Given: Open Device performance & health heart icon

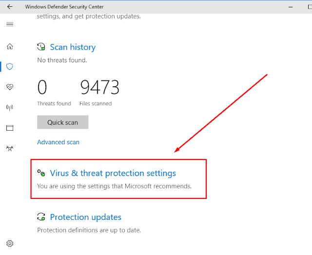Looking at the screenshot, I should tap(10, 87).
